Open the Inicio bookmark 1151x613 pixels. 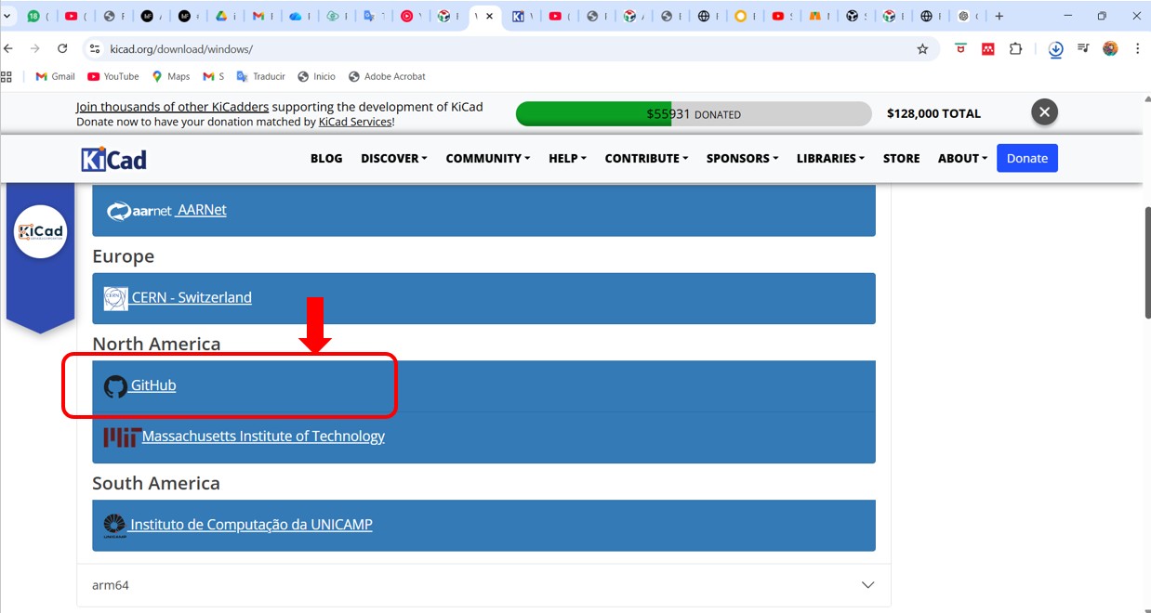coord(316,76)
